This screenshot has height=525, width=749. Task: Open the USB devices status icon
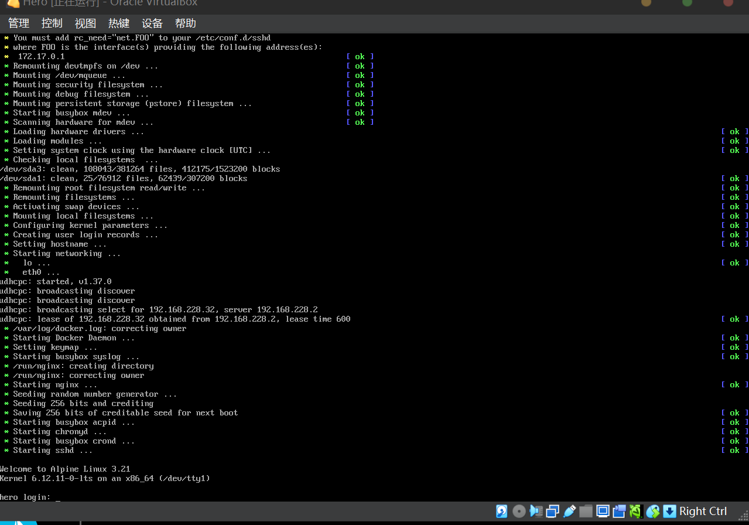coord(569,512)
